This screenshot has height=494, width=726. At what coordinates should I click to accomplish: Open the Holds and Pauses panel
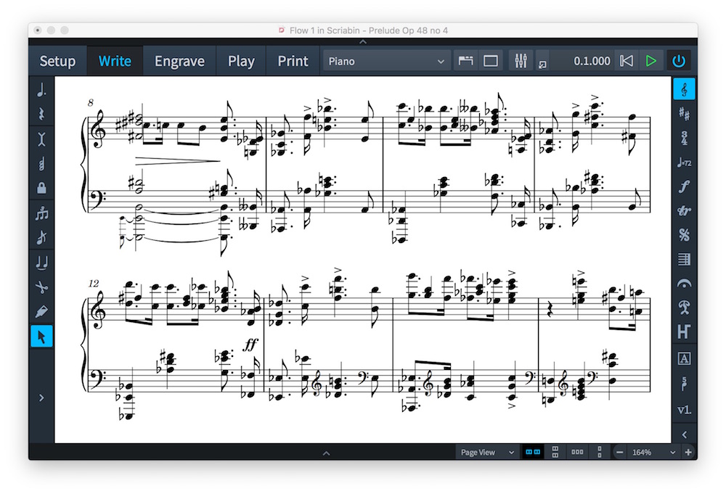685,283
